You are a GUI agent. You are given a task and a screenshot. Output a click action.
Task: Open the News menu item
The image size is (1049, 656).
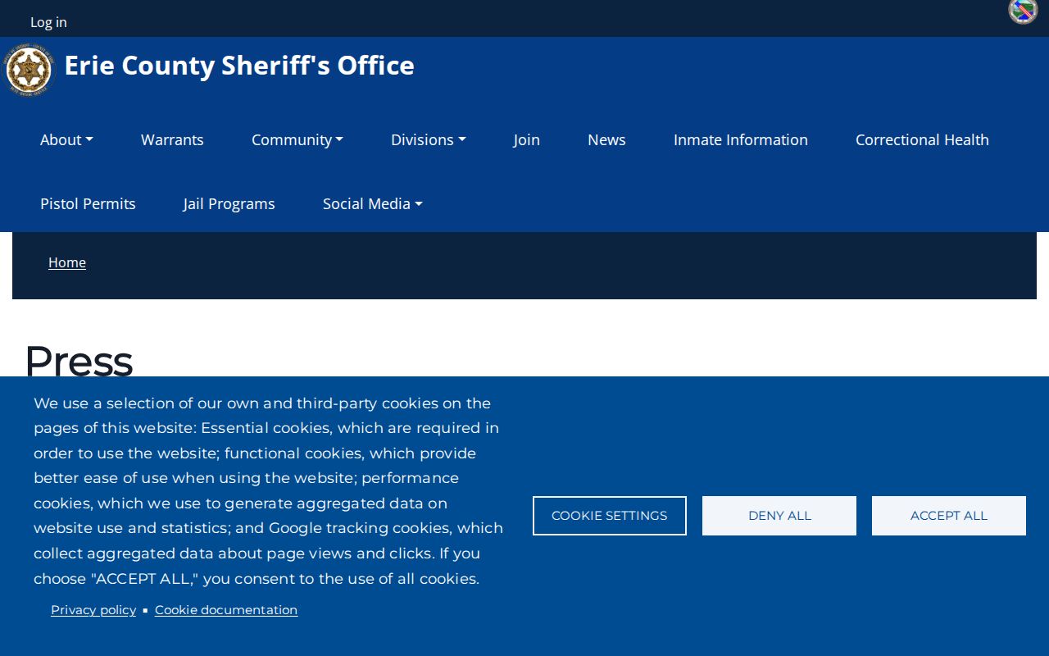[x=606, y=139]
